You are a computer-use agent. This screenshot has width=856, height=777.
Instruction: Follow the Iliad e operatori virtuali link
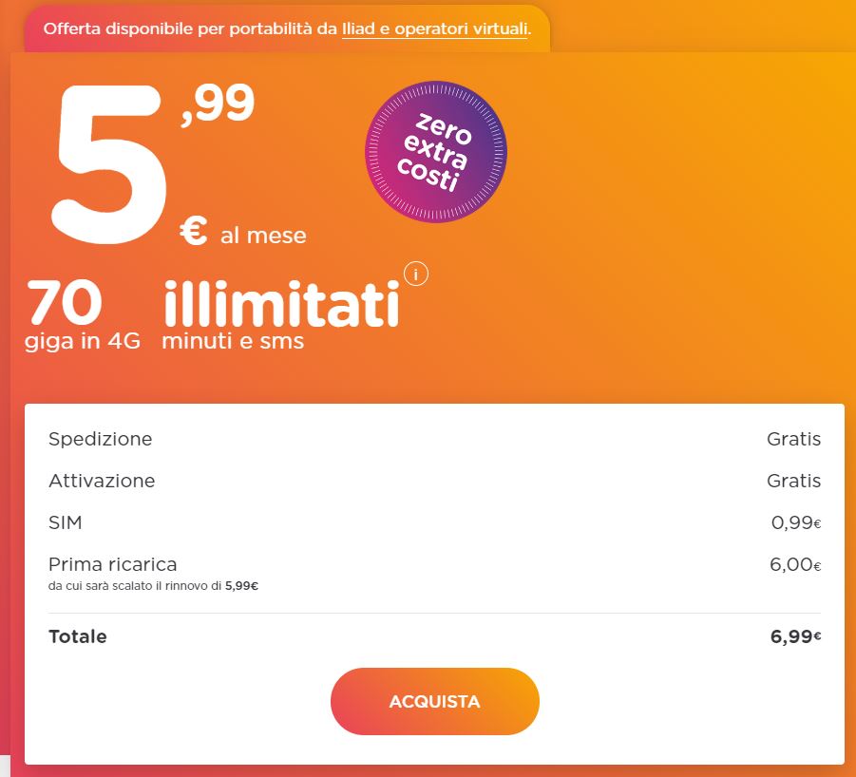point(435,28)
